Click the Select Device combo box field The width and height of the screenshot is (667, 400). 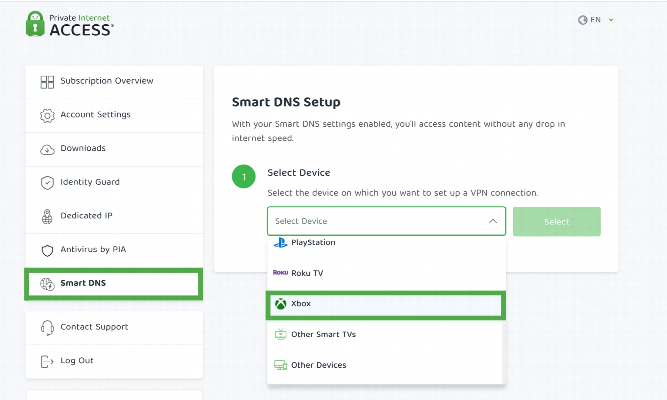pos(387,221)
